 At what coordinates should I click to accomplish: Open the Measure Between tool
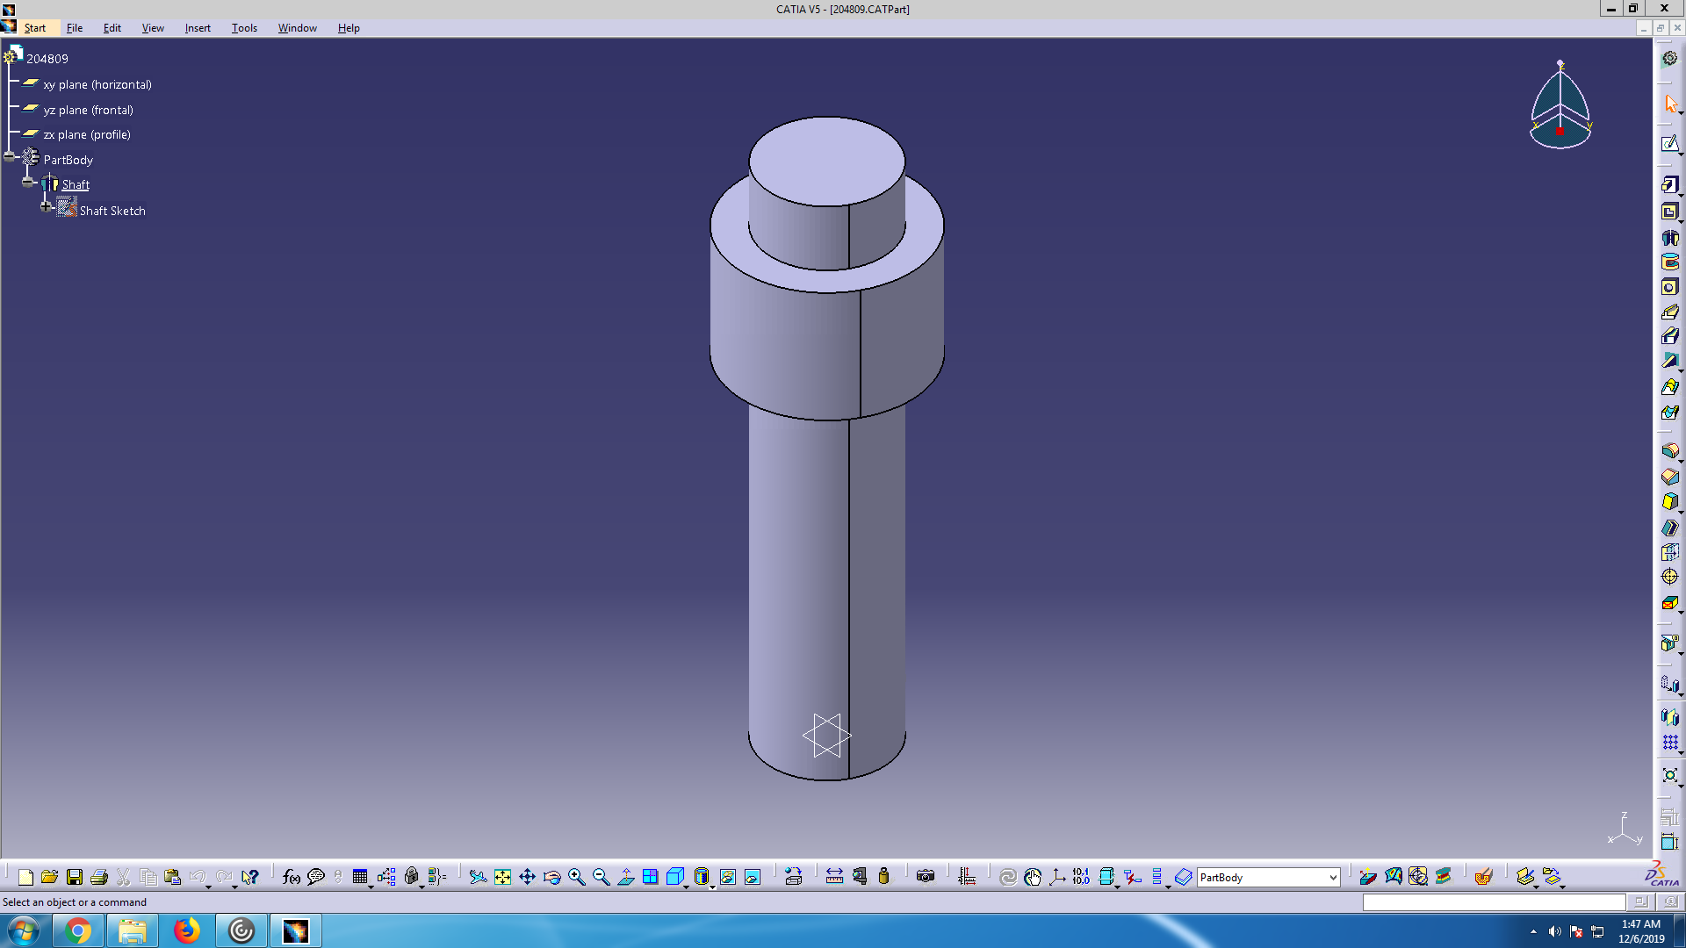pos(834,877)
